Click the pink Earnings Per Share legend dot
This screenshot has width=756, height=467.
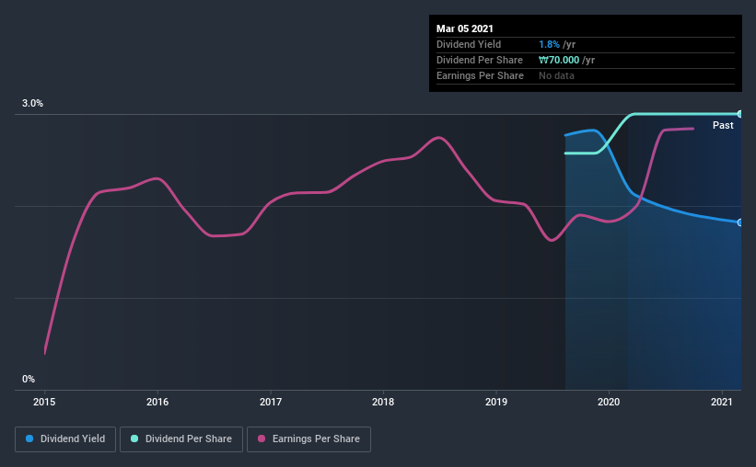262,439
